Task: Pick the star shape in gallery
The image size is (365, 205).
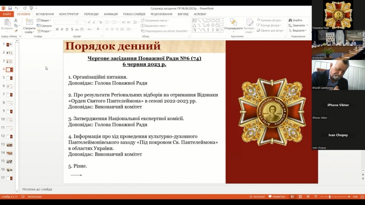Action: click(217, 30)
